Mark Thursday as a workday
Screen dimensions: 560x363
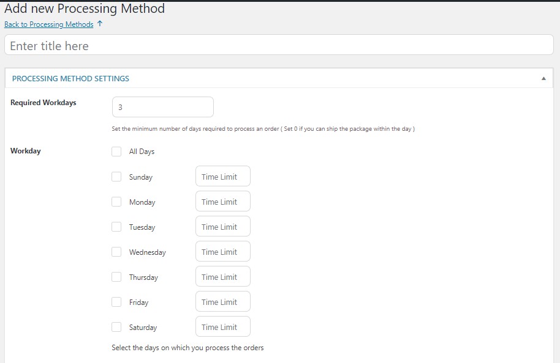(116, 277)
